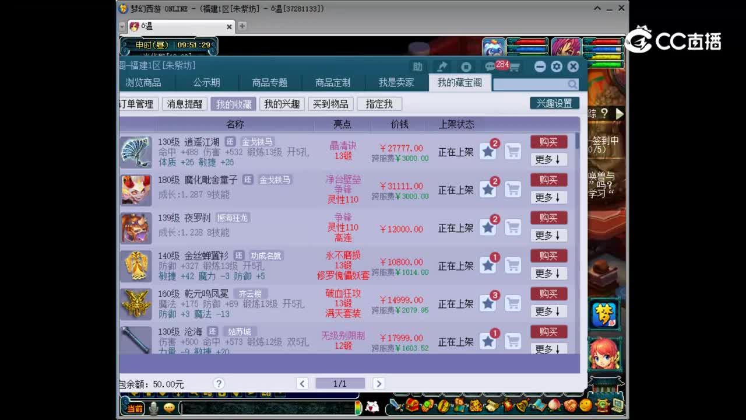Add 夜罗刹 to the cart

[x=513, y=228]
